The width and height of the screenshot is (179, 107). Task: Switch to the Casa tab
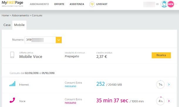7,25
